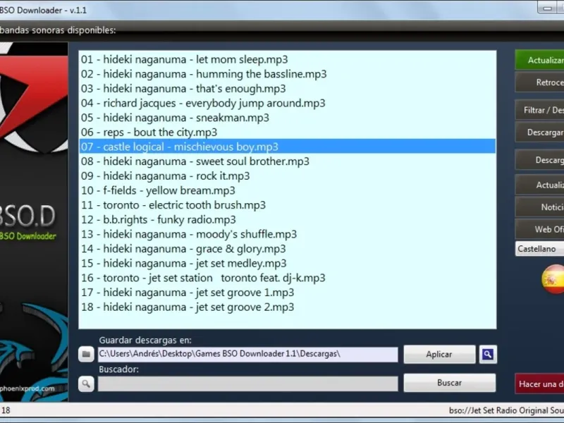
Task: Click the Buscador search input field
Action: 248,384
